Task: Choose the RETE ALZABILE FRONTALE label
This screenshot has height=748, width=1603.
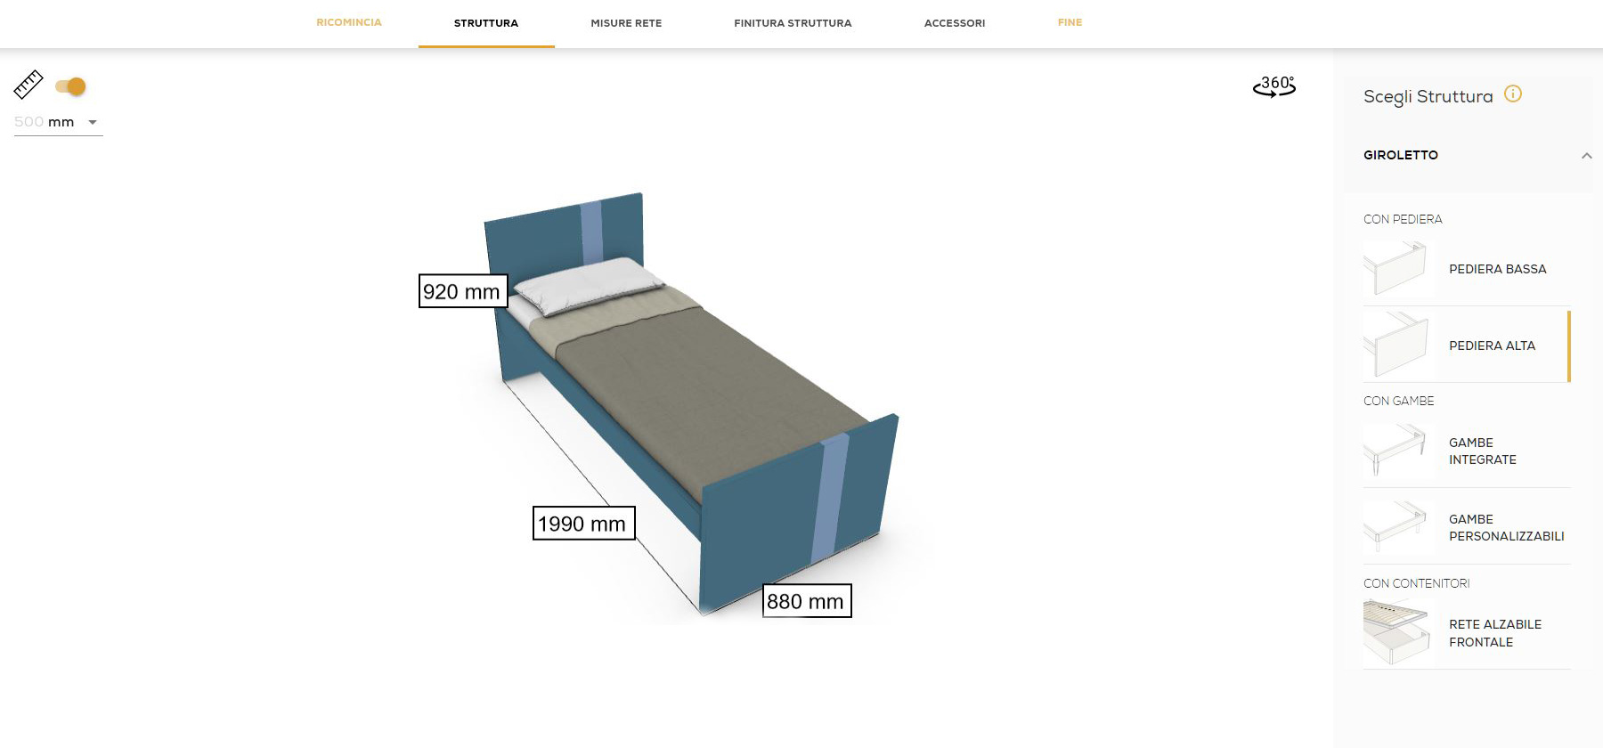Action: tap(1495, 633)
